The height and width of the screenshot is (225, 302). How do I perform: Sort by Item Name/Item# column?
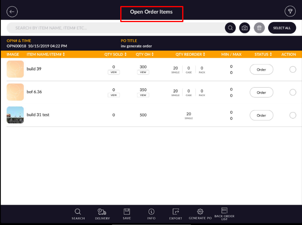pos(45,54)
